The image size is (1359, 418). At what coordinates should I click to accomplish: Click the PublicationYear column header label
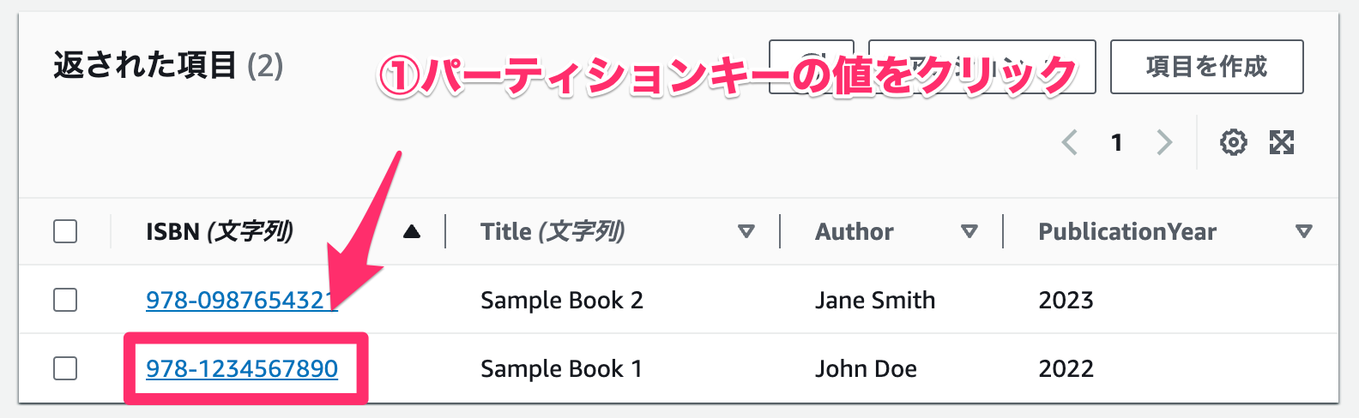[x=1127, y=231]
